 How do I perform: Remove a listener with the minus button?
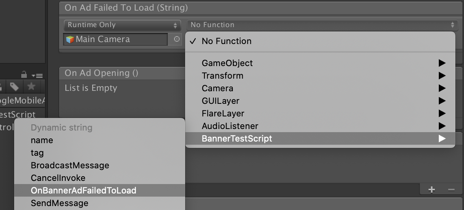pyautogui.click(x=451, y=190)
